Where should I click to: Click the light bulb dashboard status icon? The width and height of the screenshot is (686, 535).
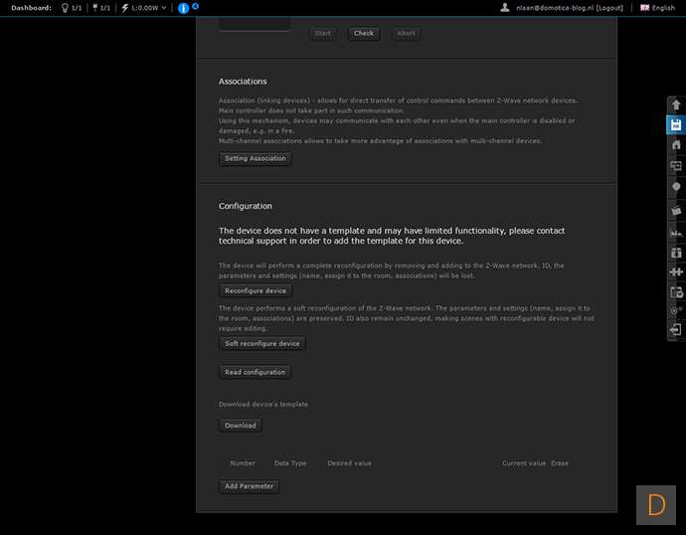[x=66, y=8]
